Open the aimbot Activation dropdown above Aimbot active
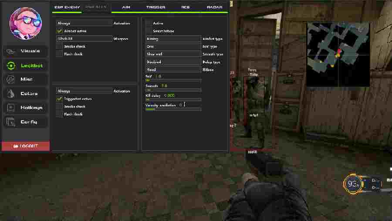 [84, 23]
